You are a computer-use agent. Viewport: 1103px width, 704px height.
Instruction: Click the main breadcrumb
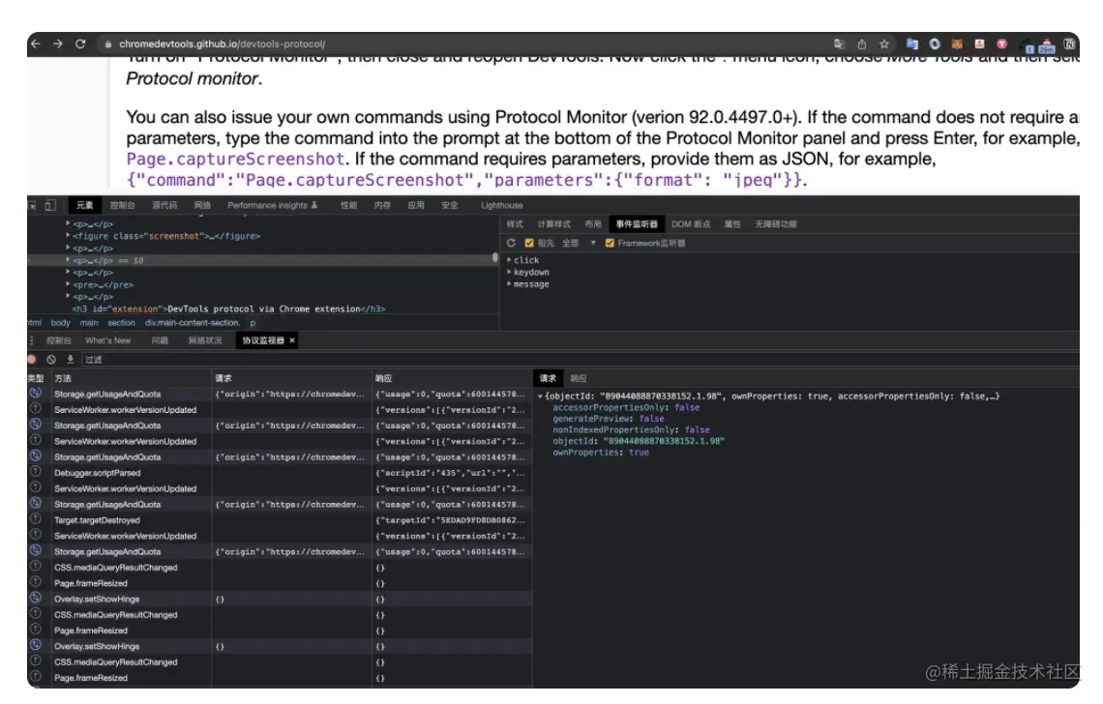pyautogui.click(x=89, y=323)
